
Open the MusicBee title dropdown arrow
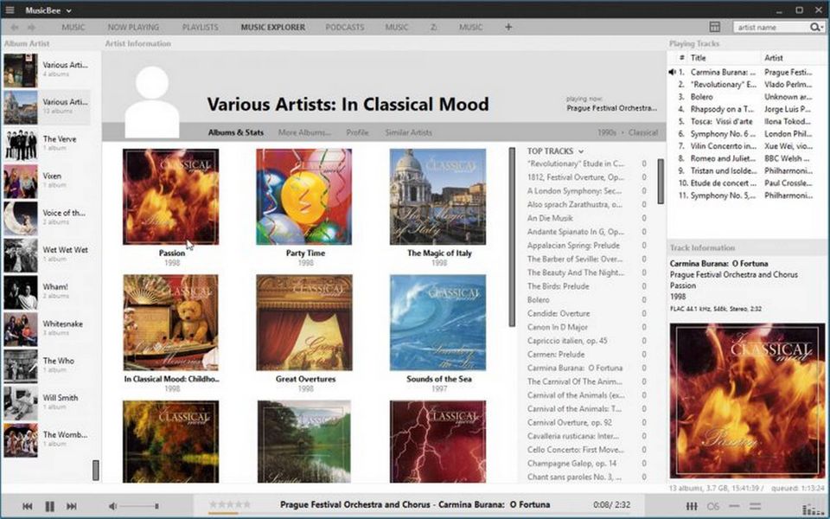pos(68,10)
